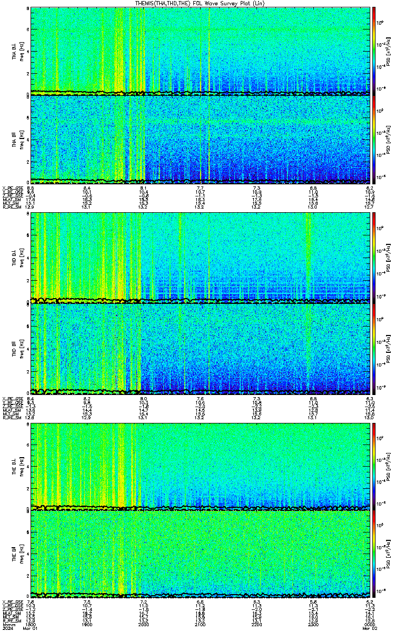The height and width of the screenshot is (632, 395).
Task: Click the '0000' time tick label
Action: [370, 624]
